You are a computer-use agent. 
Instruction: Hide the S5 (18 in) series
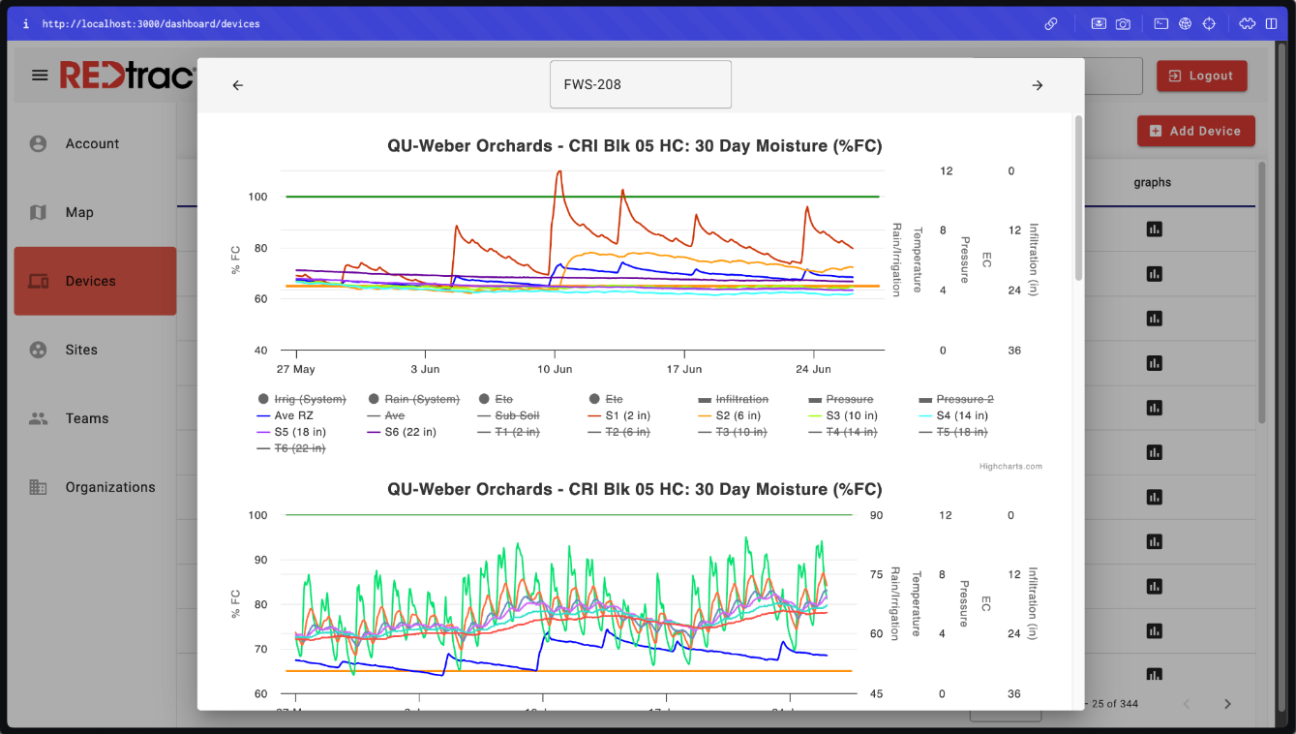coord(291,432)
